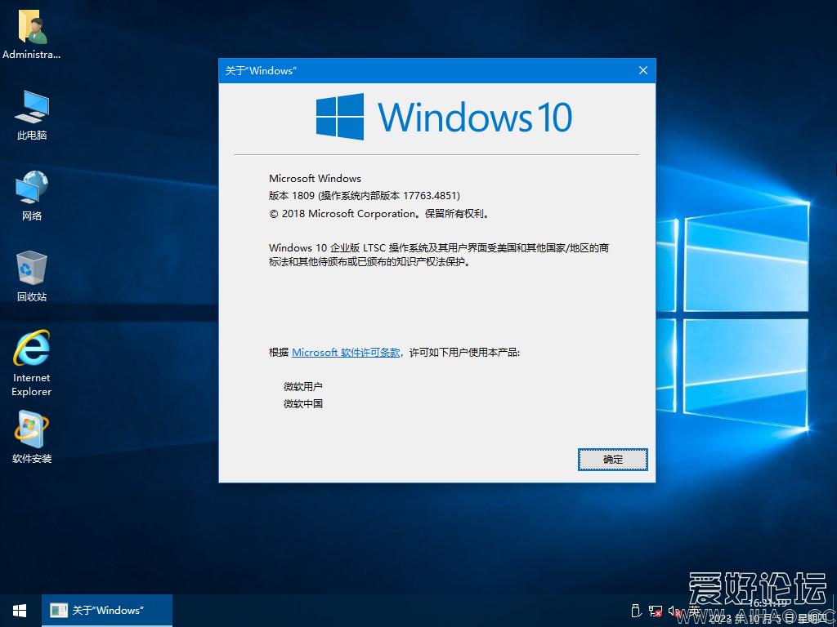Close the 关于"Windows" dialog
The width and height of the screenshot is (837, 627).
[x=642, y=70]
